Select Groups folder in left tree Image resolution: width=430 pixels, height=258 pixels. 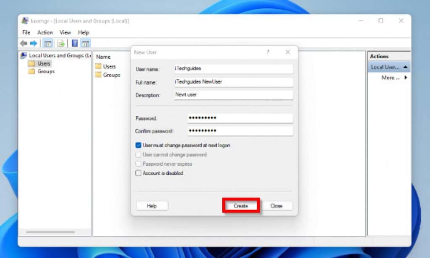42,71
